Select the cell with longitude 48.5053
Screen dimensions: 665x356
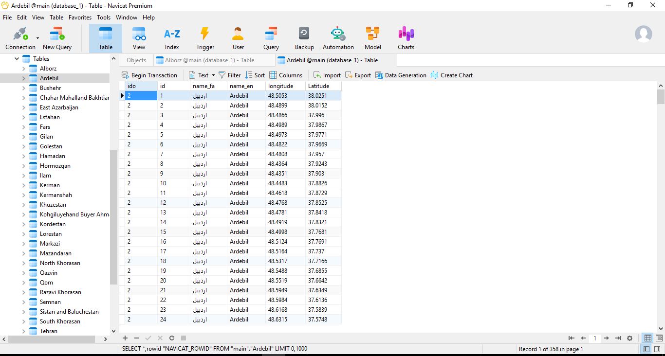[x=285, y=96]
